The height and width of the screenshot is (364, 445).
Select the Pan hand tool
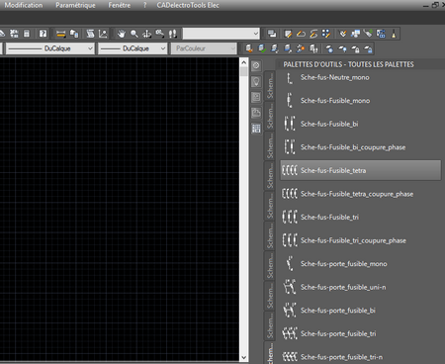click(x=122, y=34)
